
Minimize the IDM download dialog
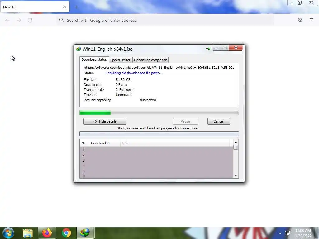[217, 48]
